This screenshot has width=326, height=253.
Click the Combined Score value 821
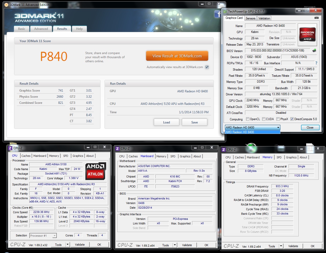click(x=61, y=103)
